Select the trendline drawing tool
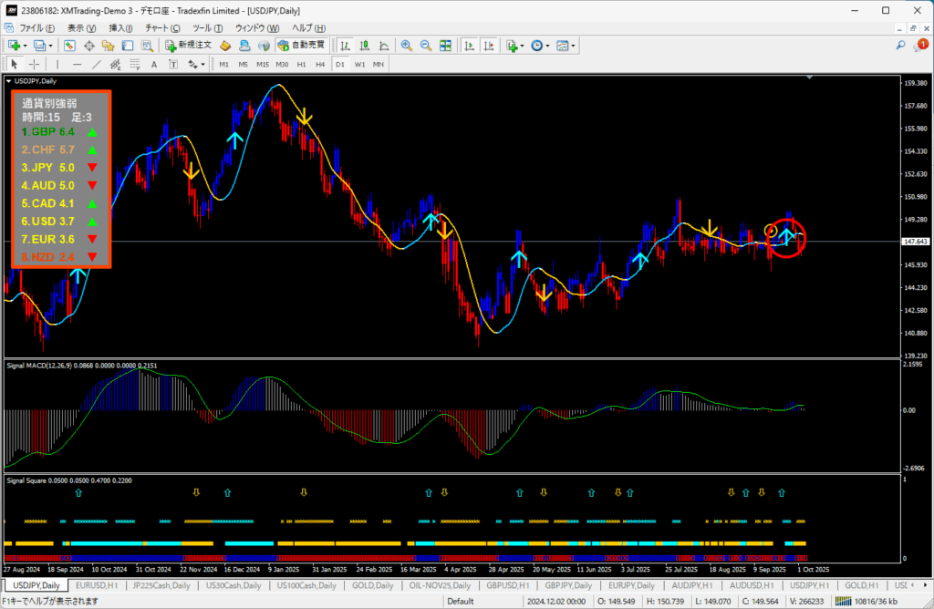 [97, 64]
